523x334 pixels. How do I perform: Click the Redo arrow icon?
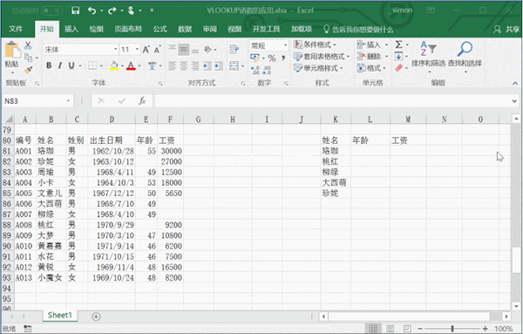click(x=112, y=10)
